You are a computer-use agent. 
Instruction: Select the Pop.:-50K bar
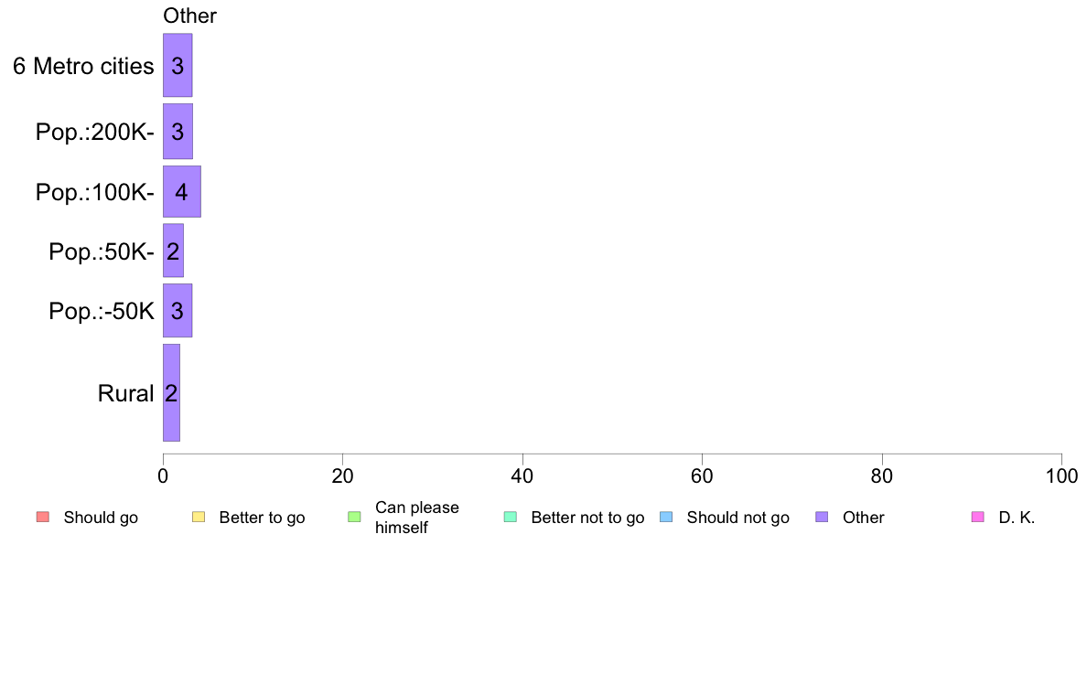[178, 311]
